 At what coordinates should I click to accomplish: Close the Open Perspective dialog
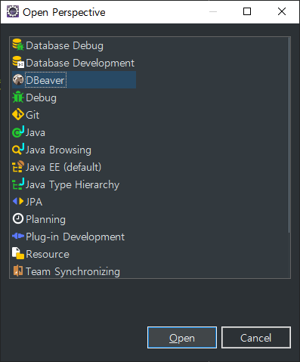point(282,11)
